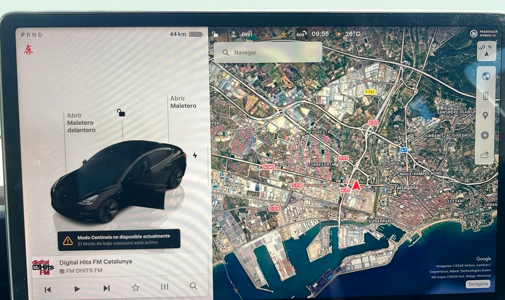505x300 pixels.
Task: Toggle traffic lights display on the map
Action: click(485, 96)
